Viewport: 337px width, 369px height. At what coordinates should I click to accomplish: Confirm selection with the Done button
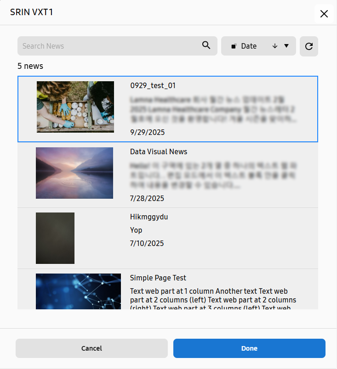click(x=249, y=348)
